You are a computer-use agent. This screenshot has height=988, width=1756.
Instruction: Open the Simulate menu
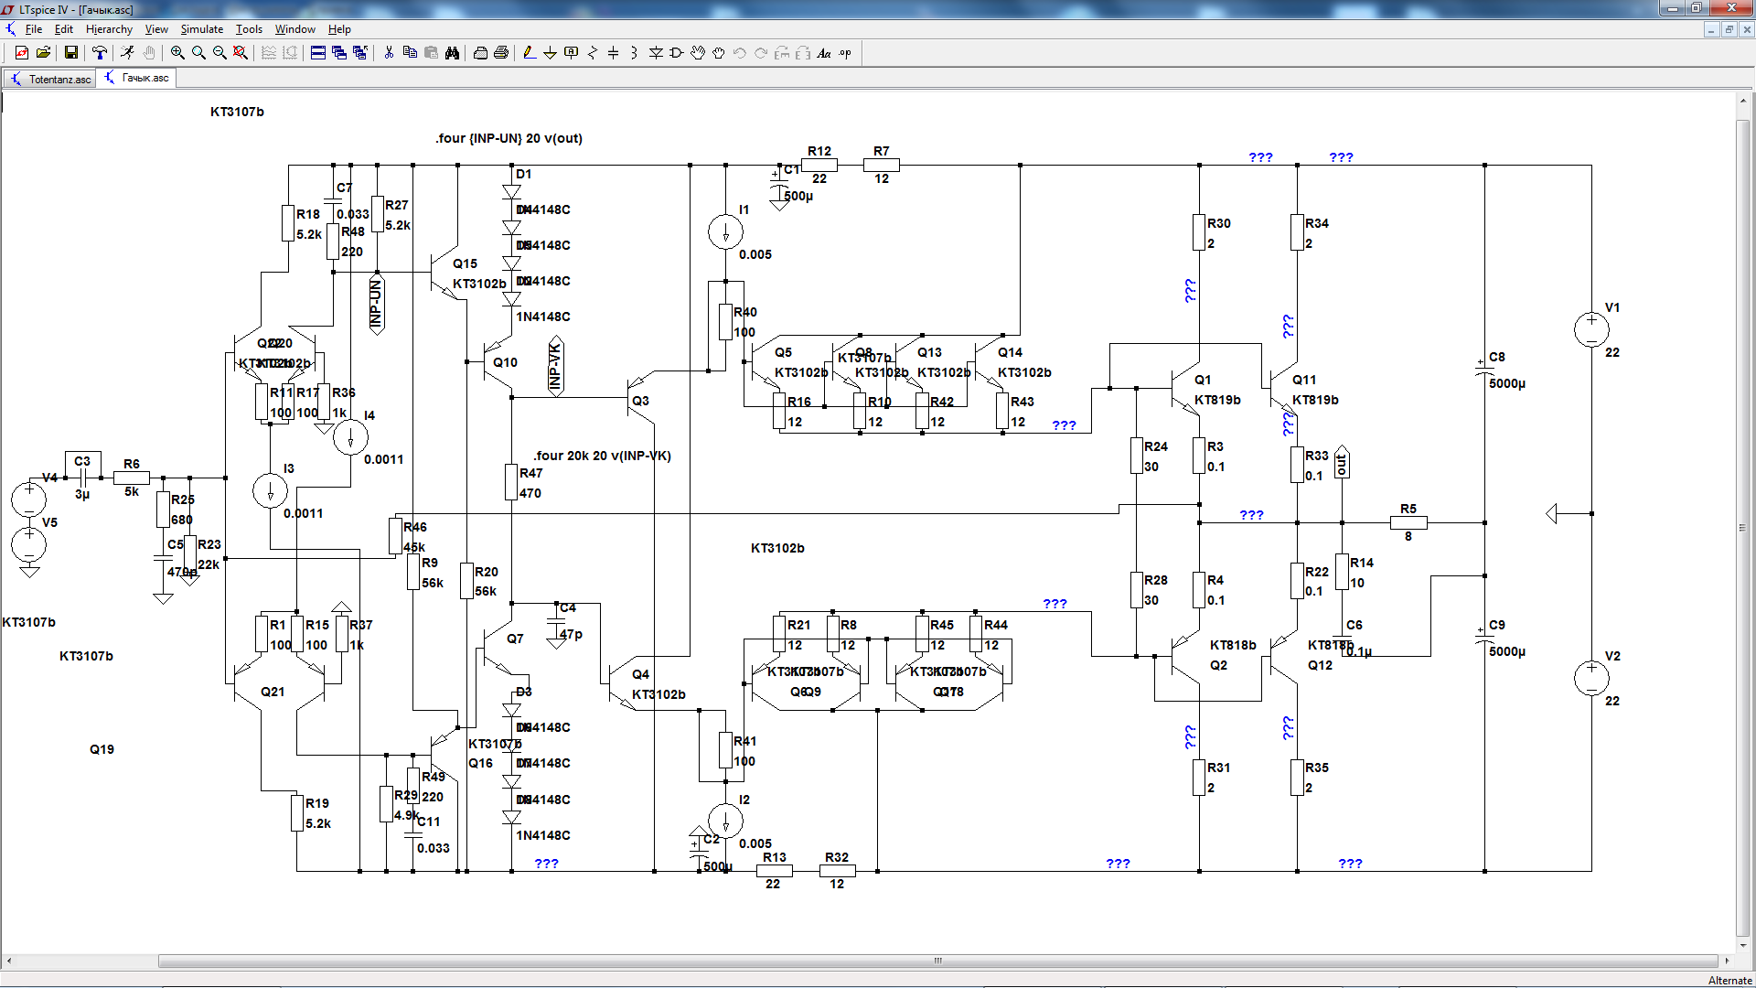pyautogui.click(x=201, y=29)
